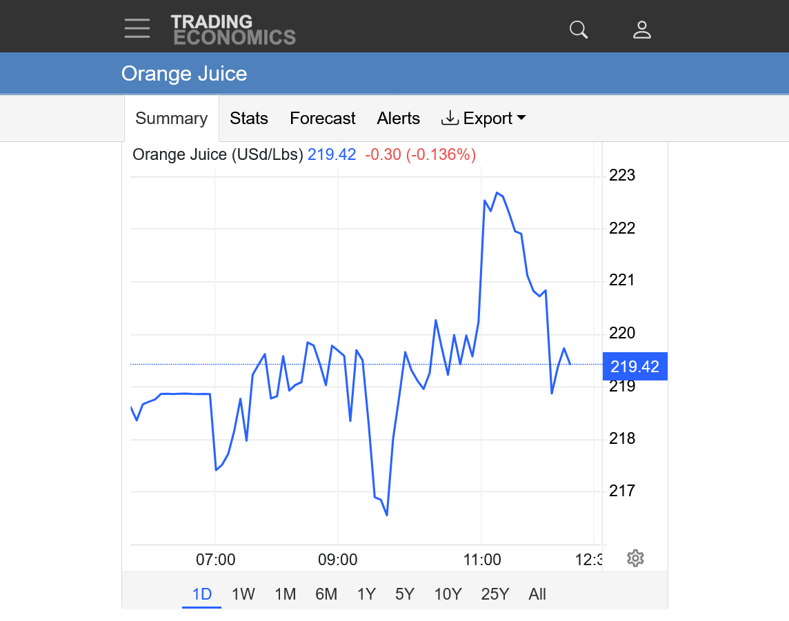Open the search magnifier icon
789x621 pixels.
click(x=578, y=30)
